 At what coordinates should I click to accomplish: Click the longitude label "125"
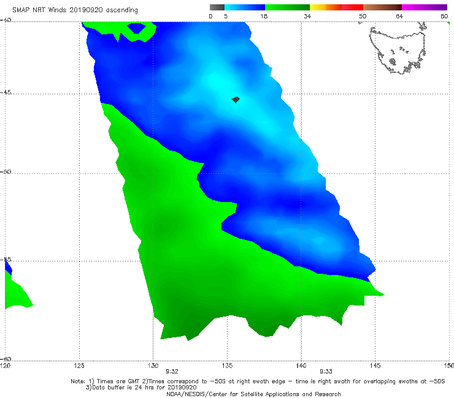pos(79,366)
